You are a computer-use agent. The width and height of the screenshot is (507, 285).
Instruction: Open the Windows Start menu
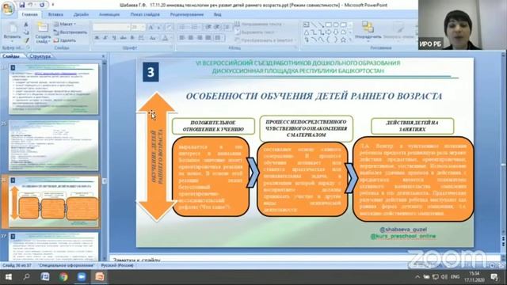coord(9,277)
